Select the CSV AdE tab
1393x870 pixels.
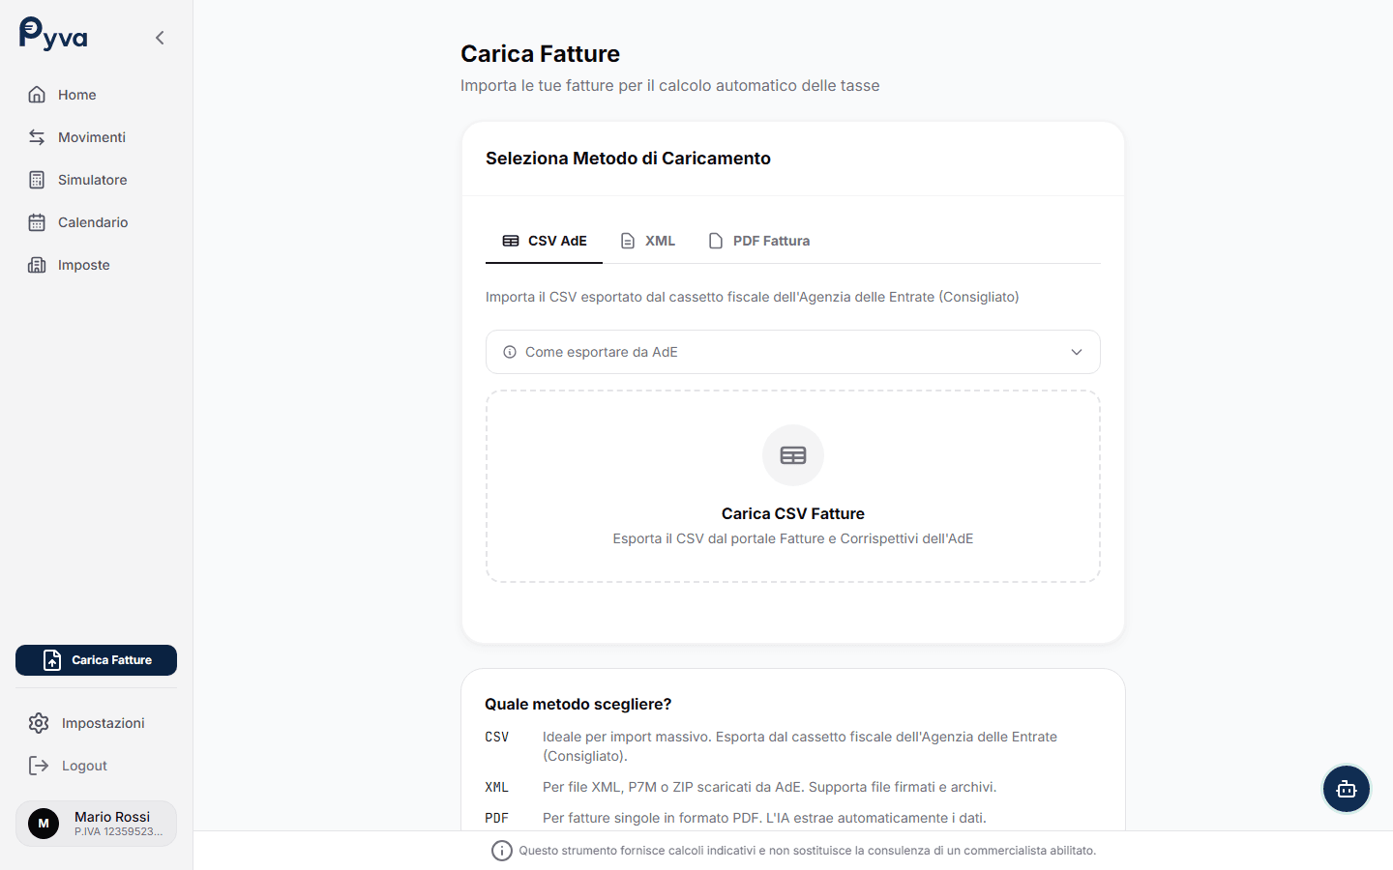point(545,241)
